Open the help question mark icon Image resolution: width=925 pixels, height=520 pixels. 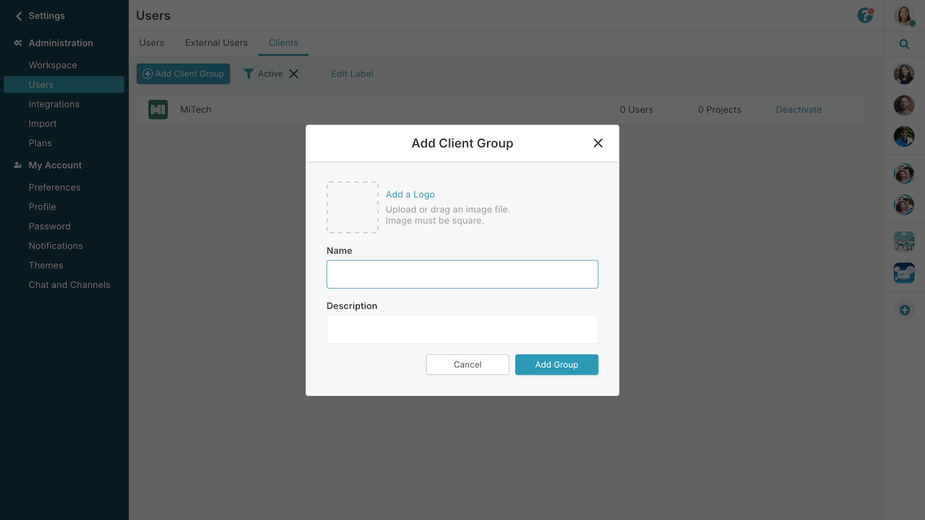(865, 16)
